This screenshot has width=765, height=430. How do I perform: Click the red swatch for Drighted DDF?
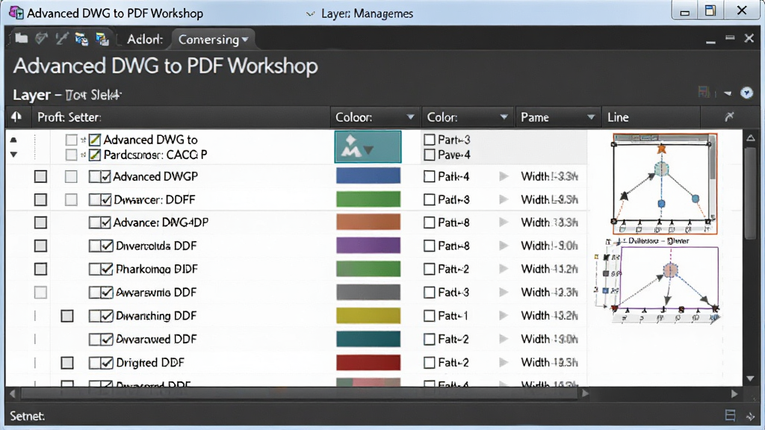368,362
